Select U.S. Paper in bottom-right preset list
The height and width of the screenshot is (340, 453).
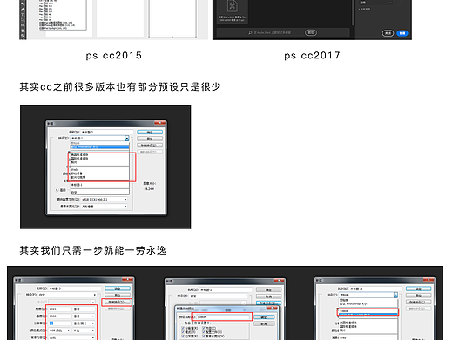(x=368, y=323)
